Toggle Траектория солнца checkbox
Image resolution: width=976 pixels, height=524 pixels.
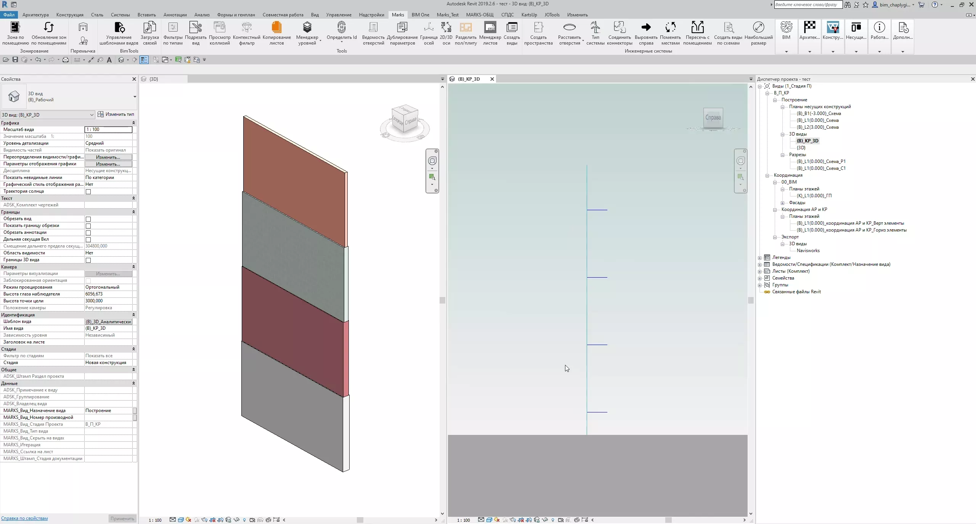[x=88, y=192]
